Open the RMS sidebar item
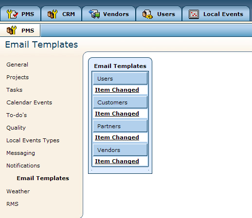 [12, 204]
